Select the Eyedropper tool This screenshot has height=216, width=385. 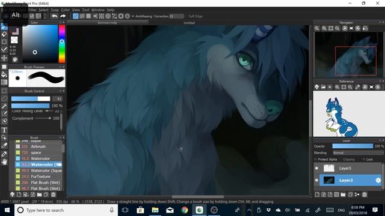click(4, 154)
